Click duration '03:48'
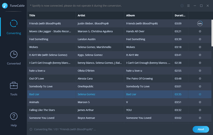213x135 pixels. click(178, 78)
